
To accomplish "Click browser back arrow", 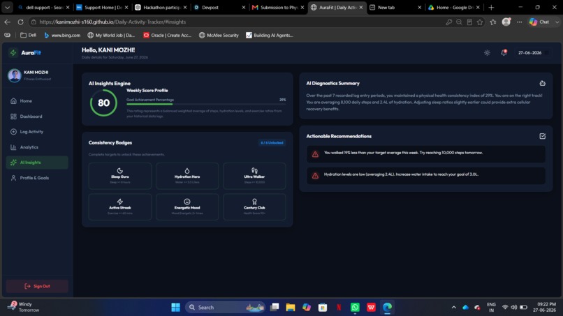I will point(8,22).
